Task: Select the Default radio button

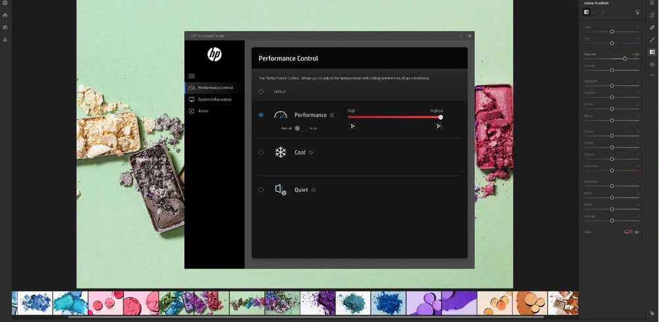Action: pos(261,92)
